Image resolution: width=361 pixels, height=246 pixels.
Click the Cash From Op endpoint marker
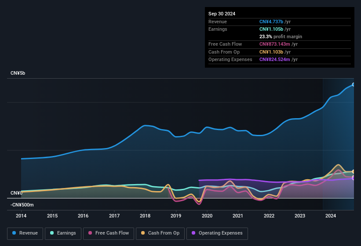coord(354,171)
